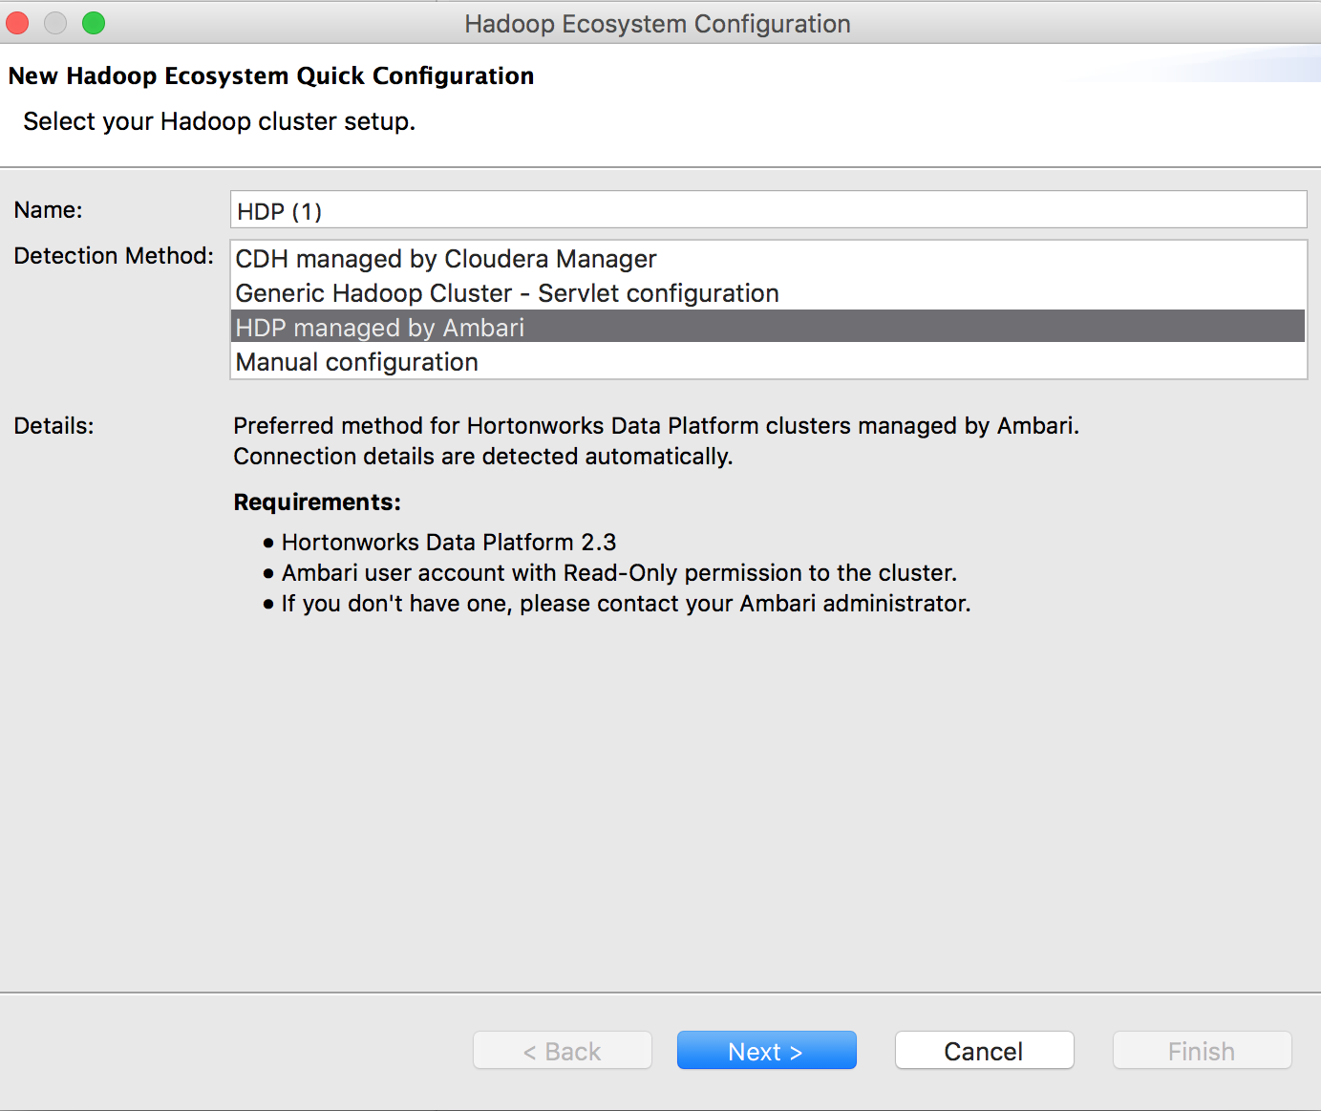The height and width of the screenshot is (1111, 1321).
Task: Maximize the dialog with the green button
Action: 94,23
